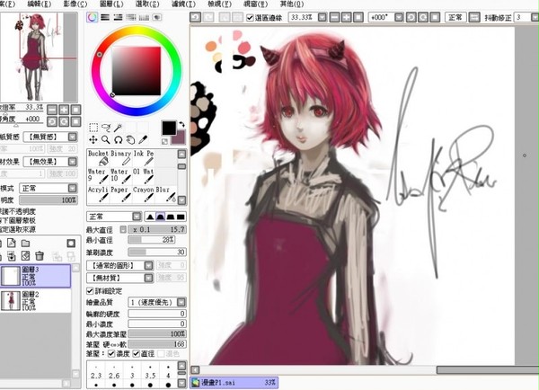The image size is (539, 390).
Task: Choose the Water 10 brush
Action: (121, 176)
